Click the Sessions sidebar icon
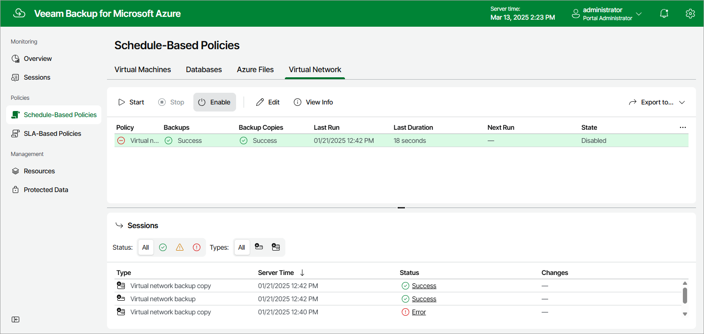 (15, 77)
